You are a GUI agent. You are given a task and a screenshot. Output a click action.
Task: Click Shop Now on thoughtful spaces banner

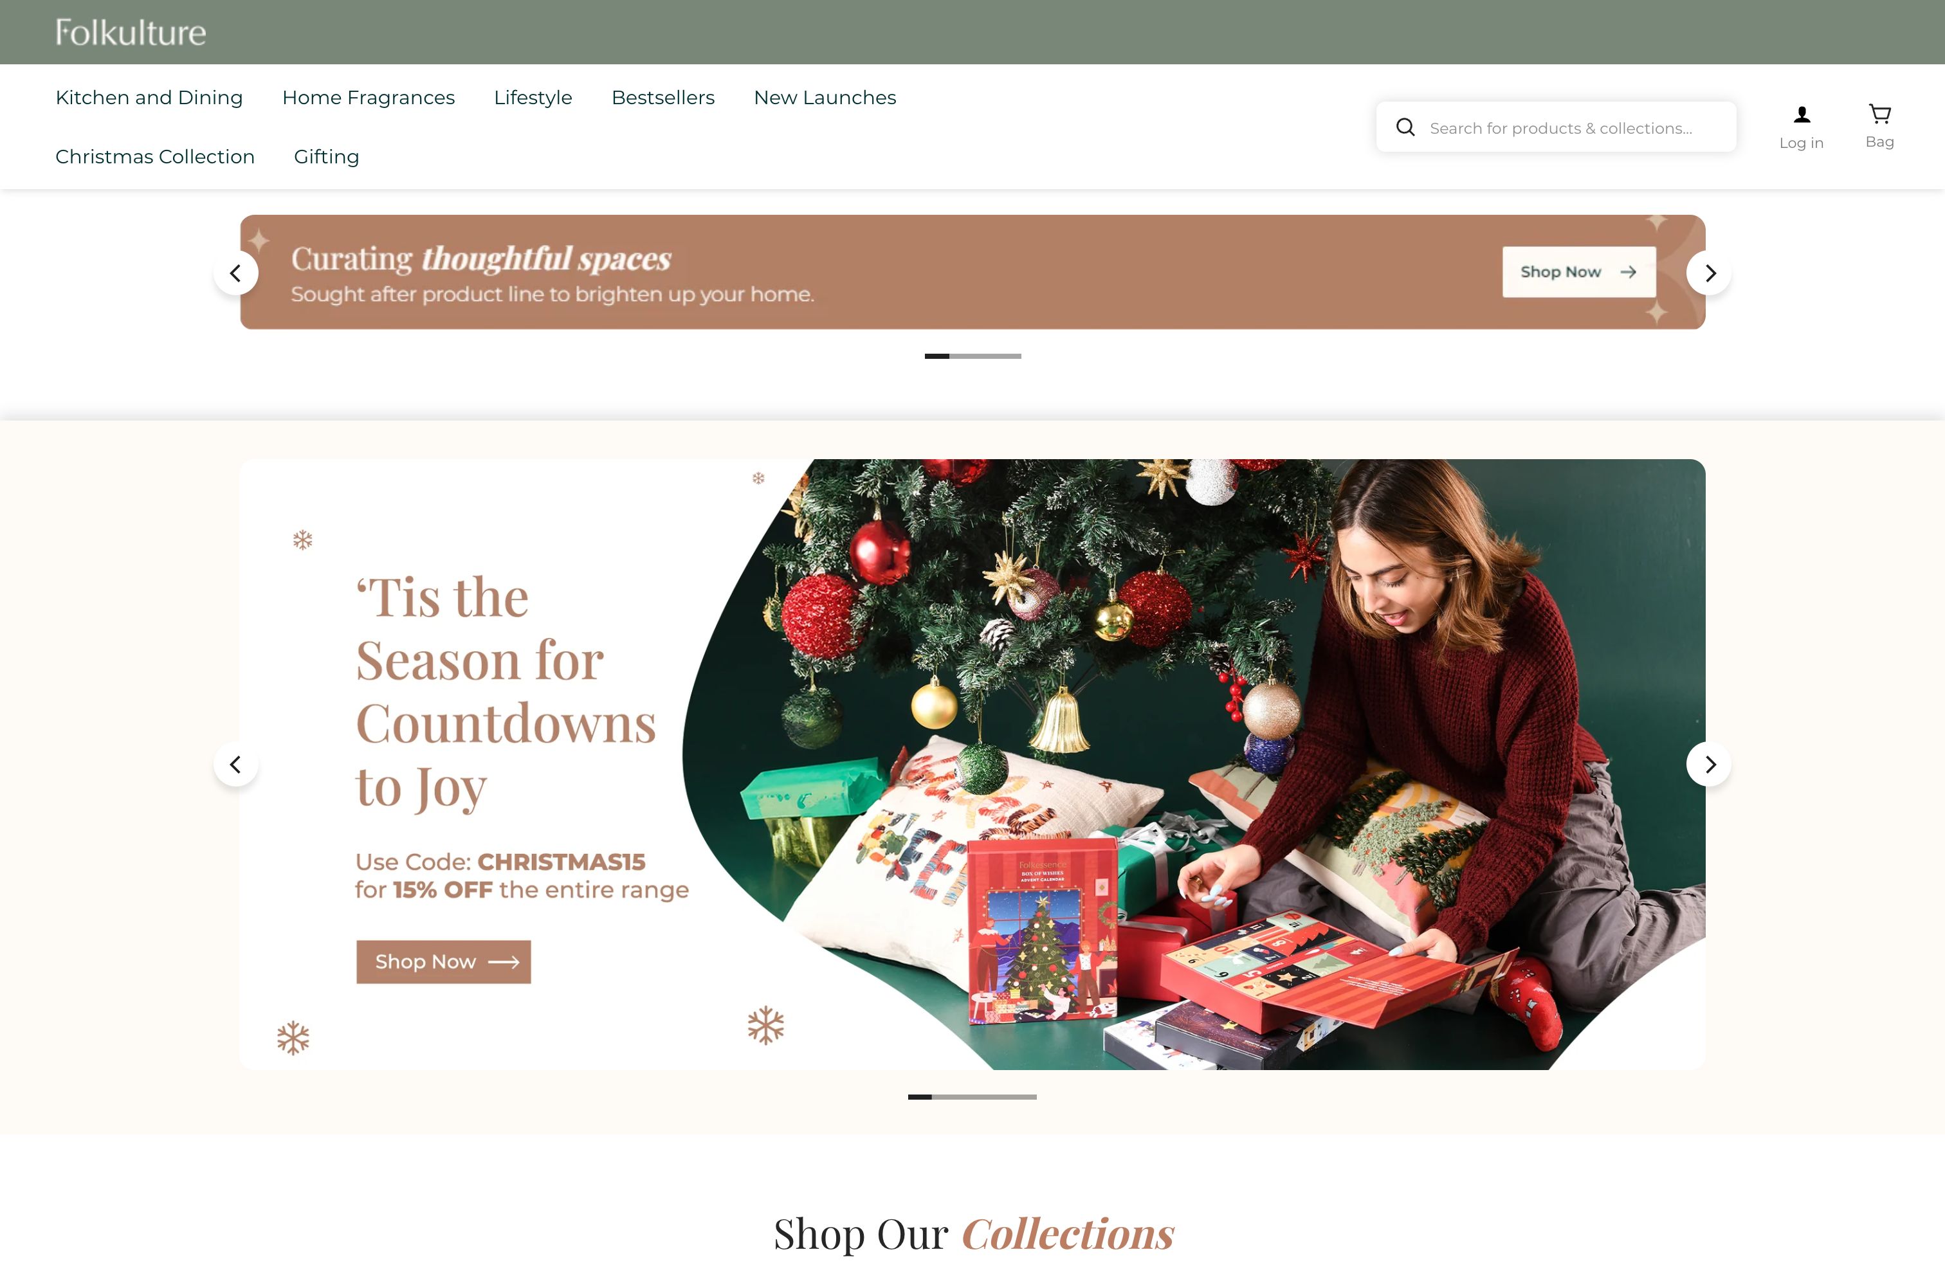pos(1579,272)
